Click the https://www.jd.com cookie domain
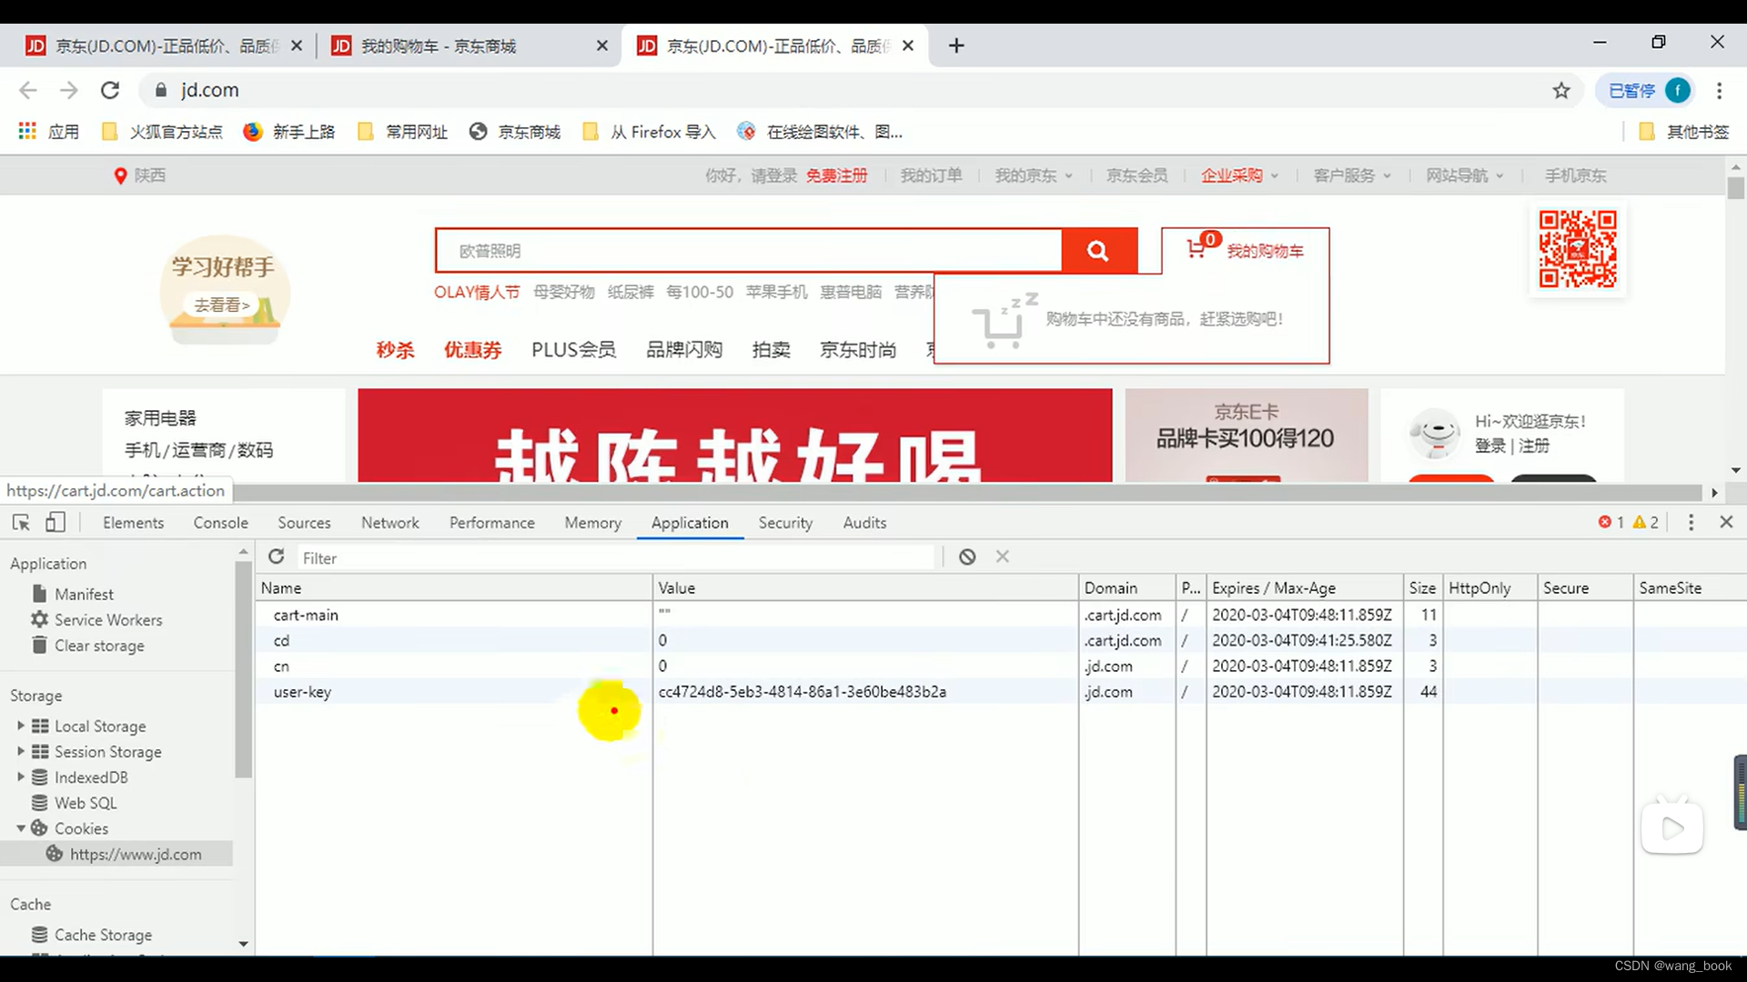1747x982 pixels. (x=136, y=854)
